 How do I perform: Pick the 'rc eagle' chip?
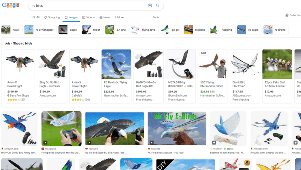coord(249,30)
